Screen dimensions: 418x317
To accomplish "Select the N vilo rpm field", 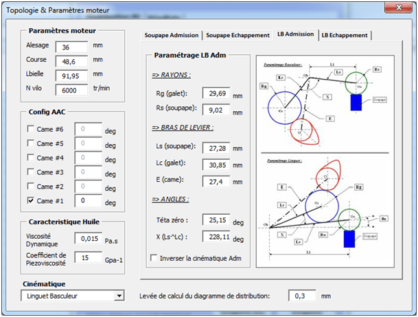I will click(71, 89).
